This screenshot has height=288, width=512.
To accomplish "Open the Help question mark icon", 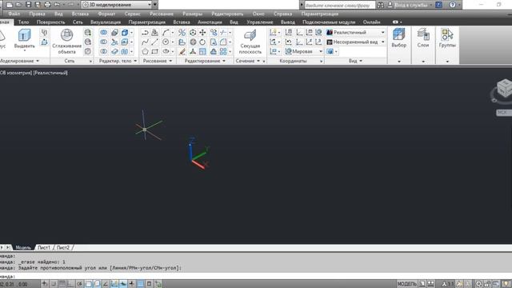I will [x=452, y=5].
